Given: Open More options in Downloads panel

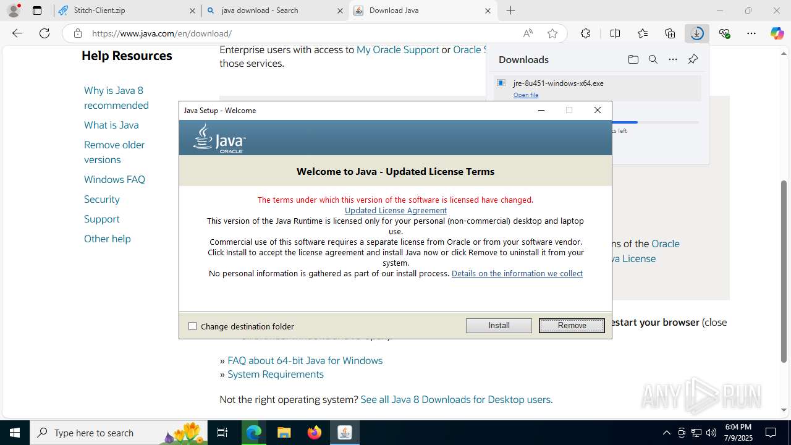Looking at the screenshot, I should tap(673, 59).
